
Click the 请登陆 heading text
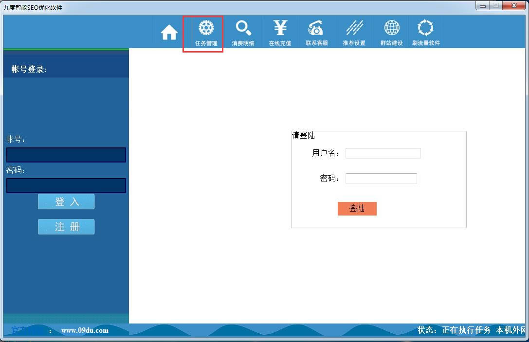click(303, 136)
